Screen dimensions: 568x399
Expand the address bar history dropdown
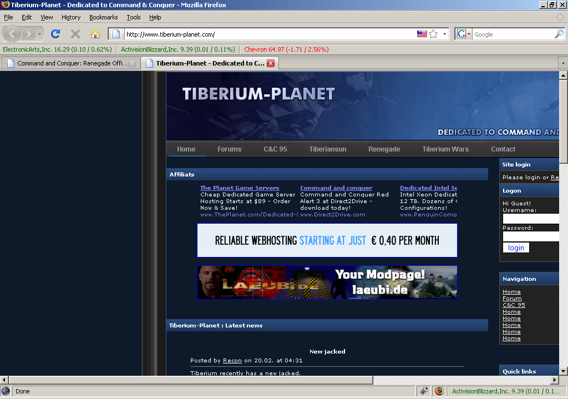coord(444,34)
